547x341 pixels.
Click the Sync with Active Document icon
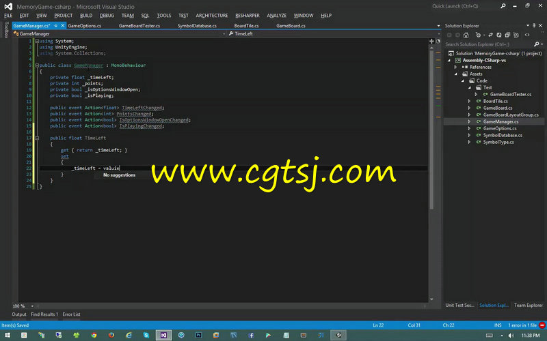click(490, 35)
